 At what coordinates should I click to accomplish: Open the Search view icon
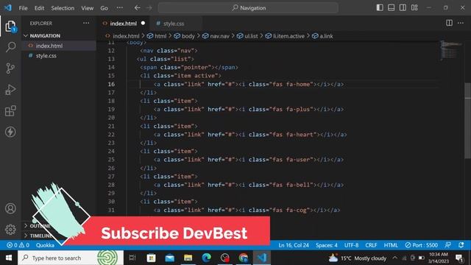click(x=10, y=47)
